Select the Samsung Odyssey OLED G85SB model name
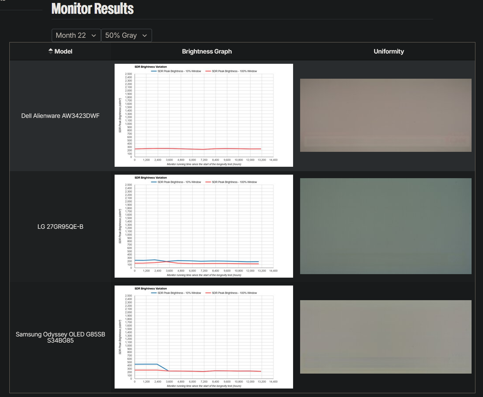 (x=60, y=337)
